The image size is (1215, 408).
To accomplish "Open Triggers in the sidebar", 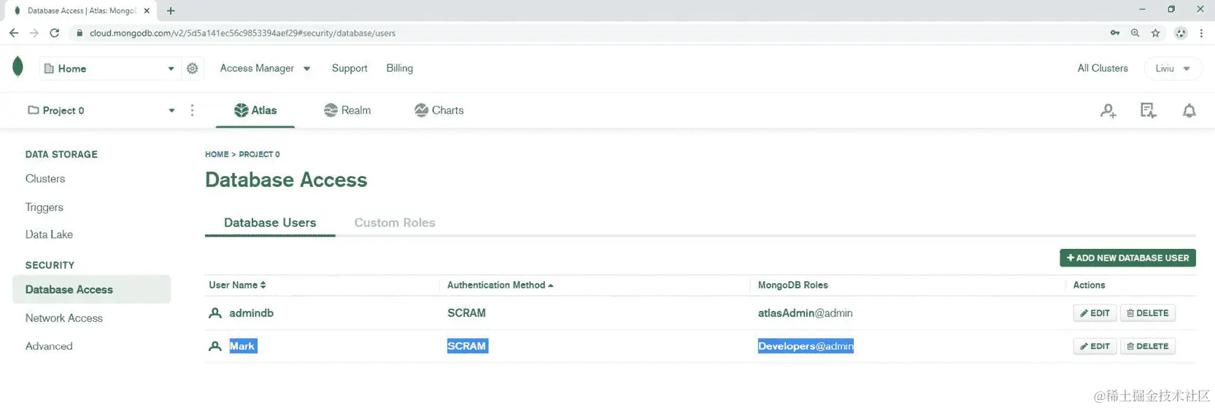I will (x=45, y=207).
